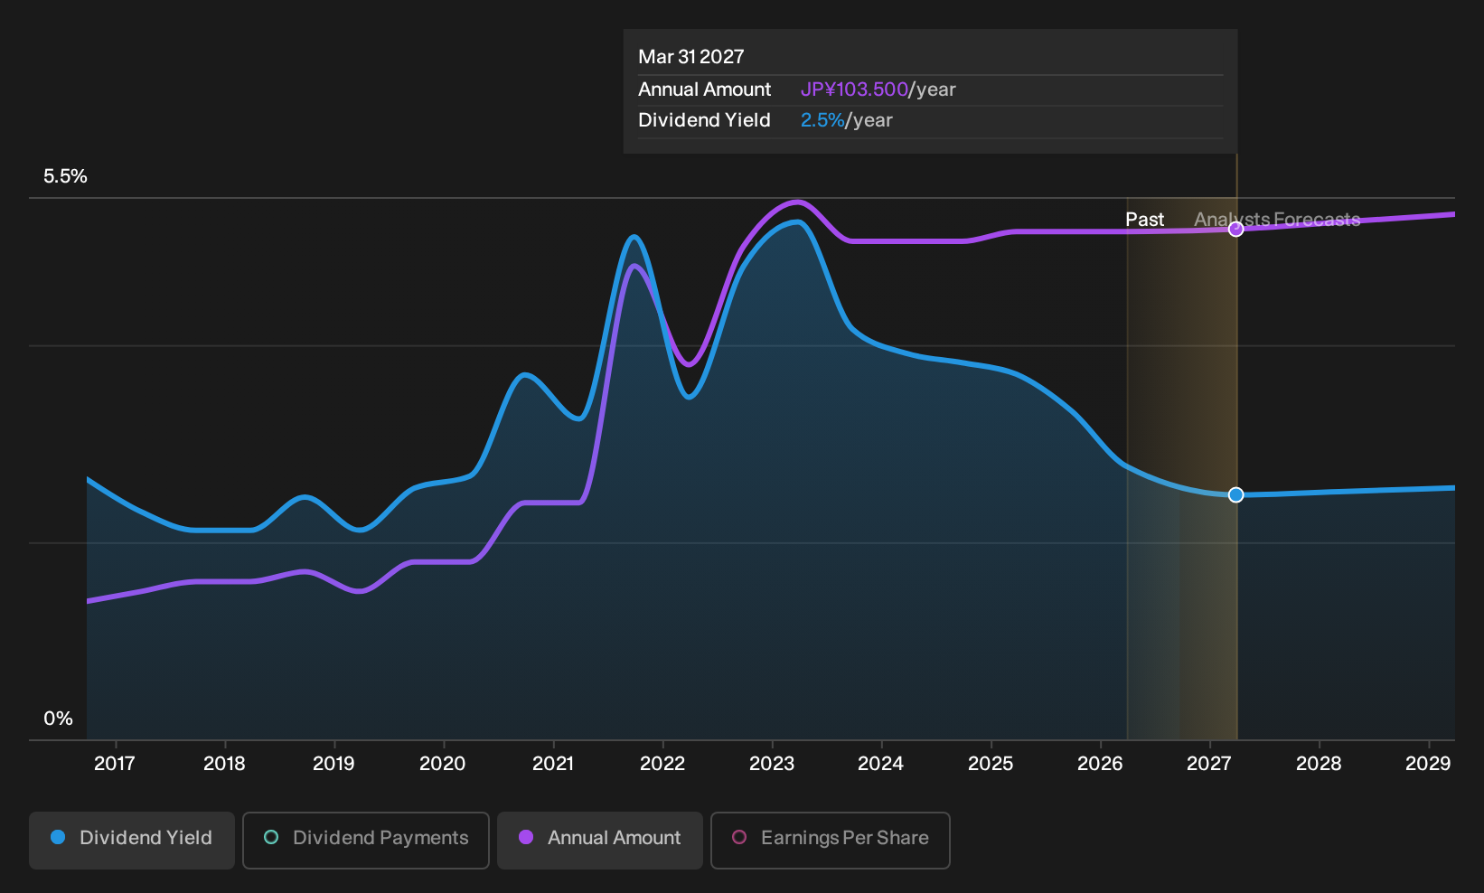The width and height of the screenshot is (1484, 893).
Task: Enable the Dividend Payments series
Action: click(x=366, y=841)
